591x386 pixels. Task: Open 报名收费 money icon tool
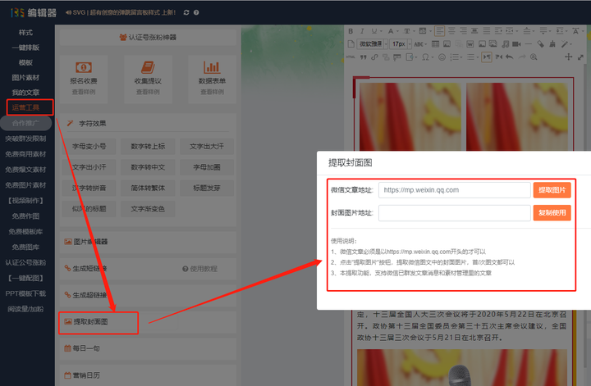[84, 79]
